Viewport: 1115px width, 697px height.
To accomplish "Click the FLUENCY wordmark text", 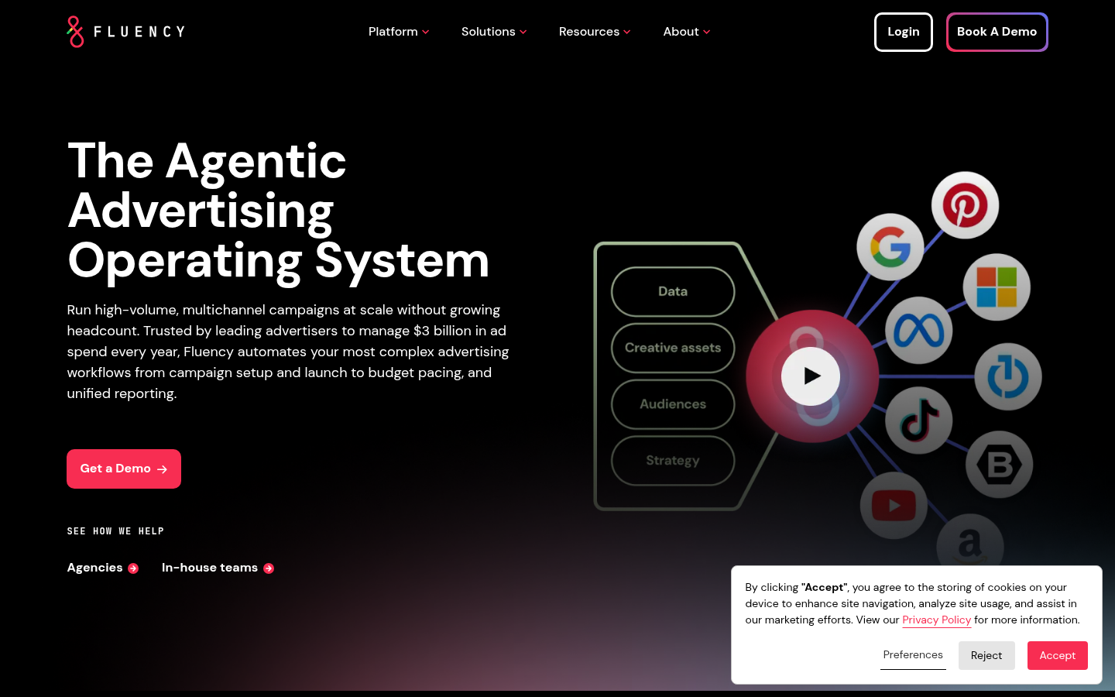I will 139,32.
